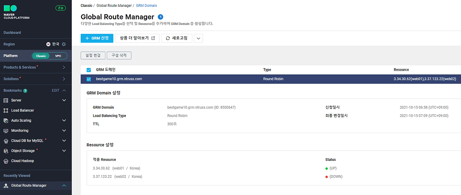Open the Dashboard menu item
461x195 pixels.
pos(12,32)
